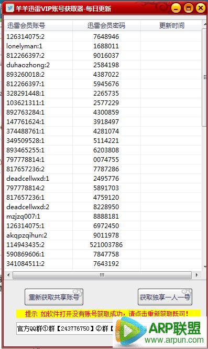This screenshot has height=349, width=208.
Task: Click the horizontal scrollbar right arrow
Action: pyautogui.click(x=196, y=275)
